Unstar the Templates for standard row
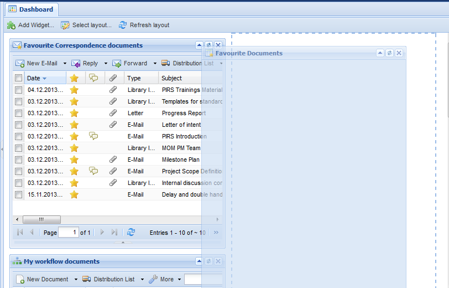 [74, 101]
